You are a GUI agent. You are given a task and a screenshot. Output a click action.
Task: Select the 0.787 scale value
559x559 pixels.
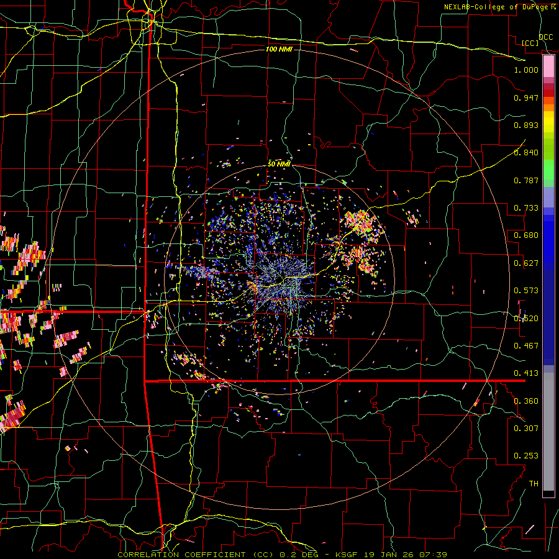526,180
